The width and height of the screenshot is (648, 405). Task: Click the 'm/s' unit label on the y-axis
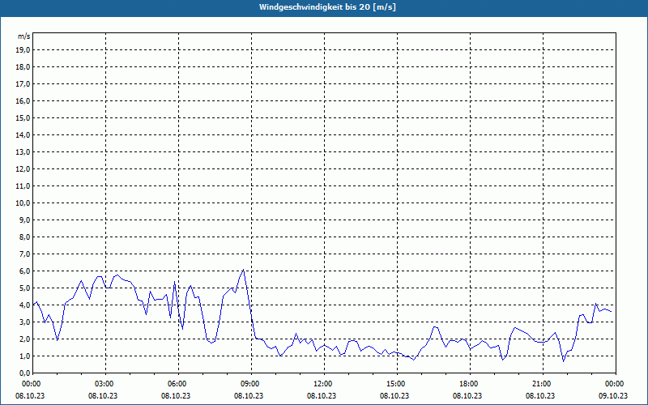24,36
